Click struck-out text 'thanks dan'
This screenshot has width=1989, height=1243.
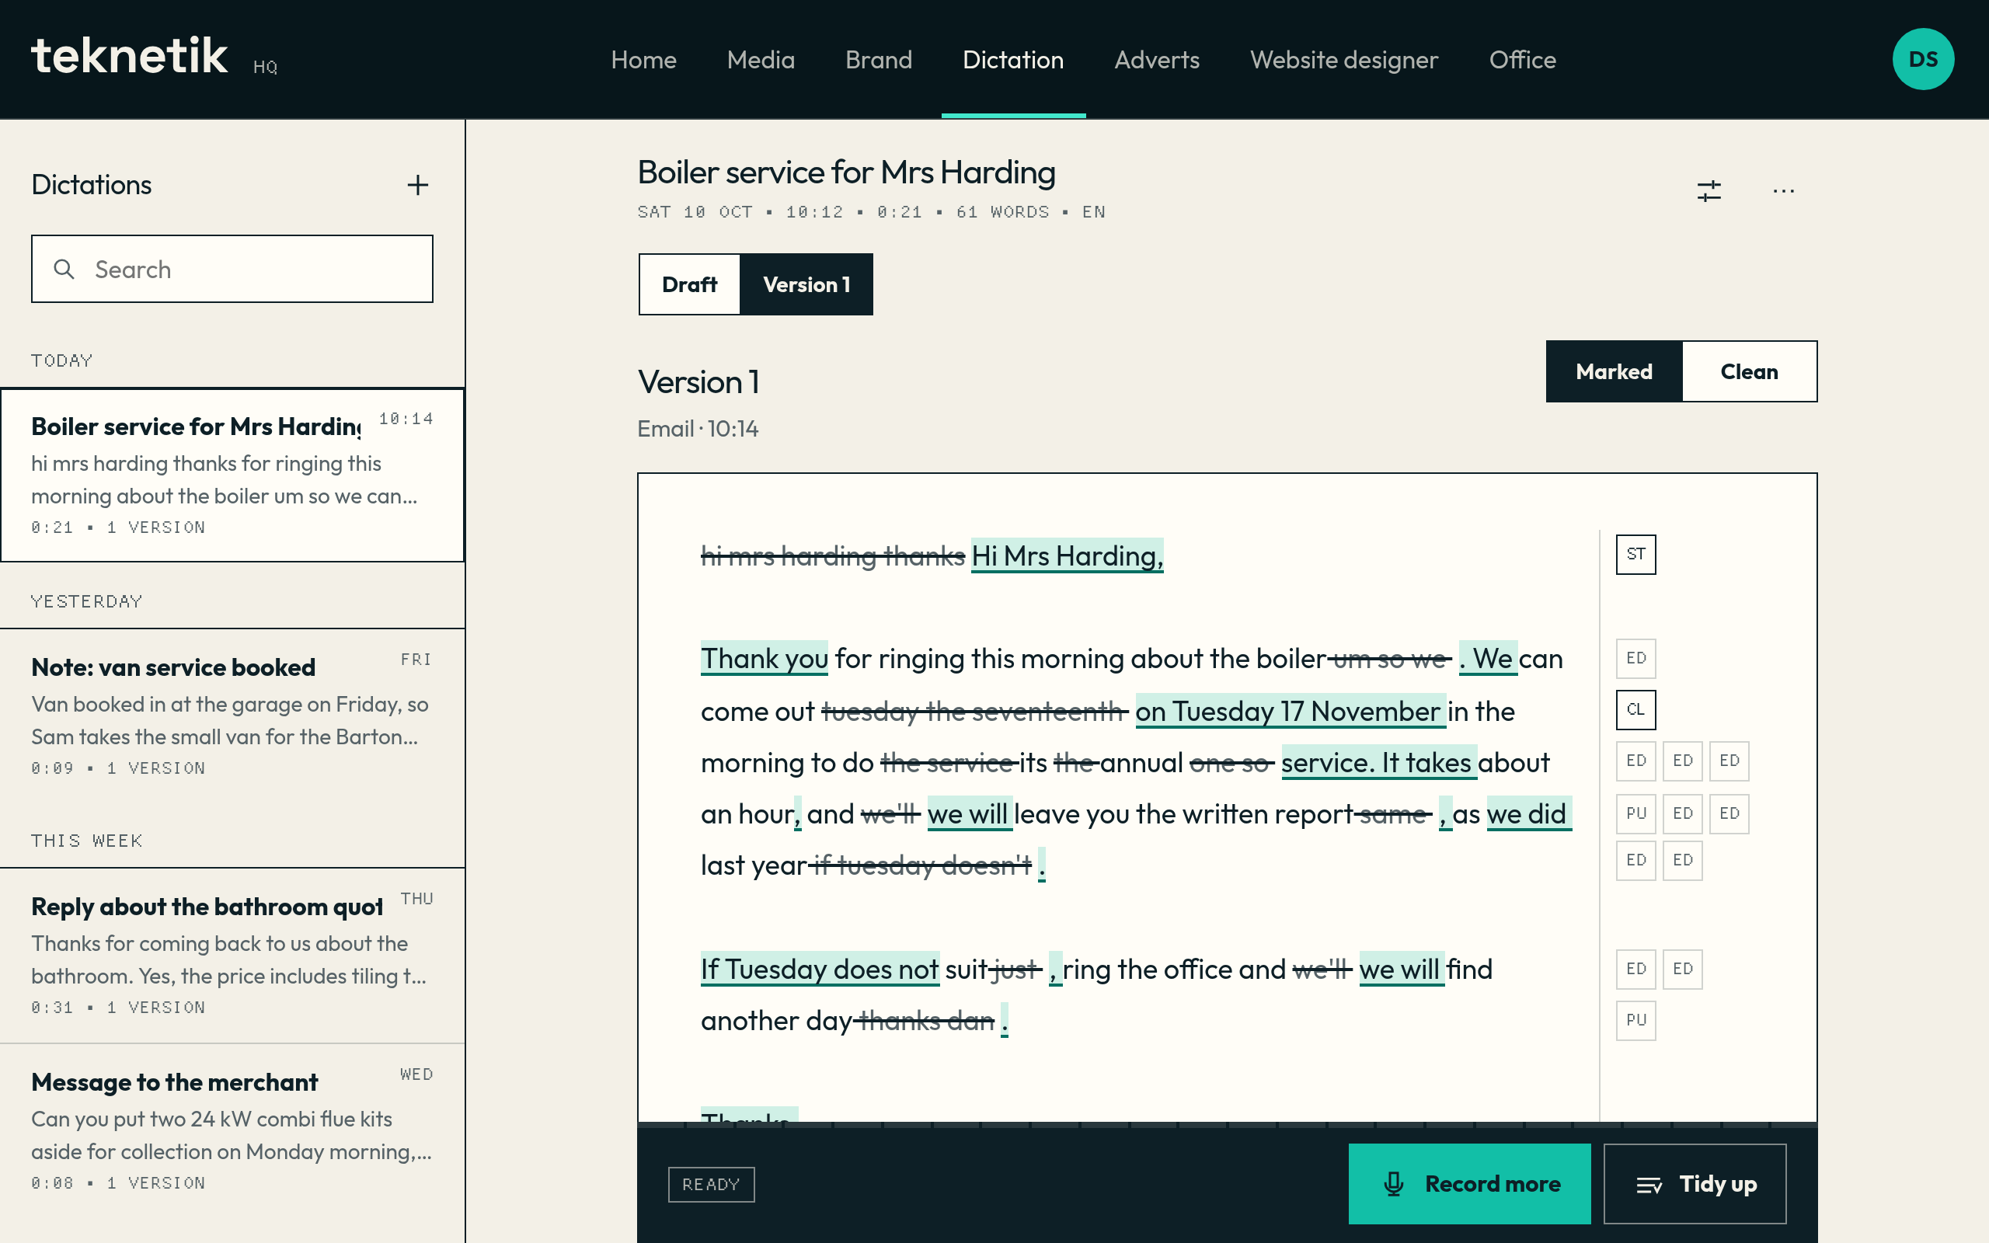pyautogui.click(x=926, y=1021)
